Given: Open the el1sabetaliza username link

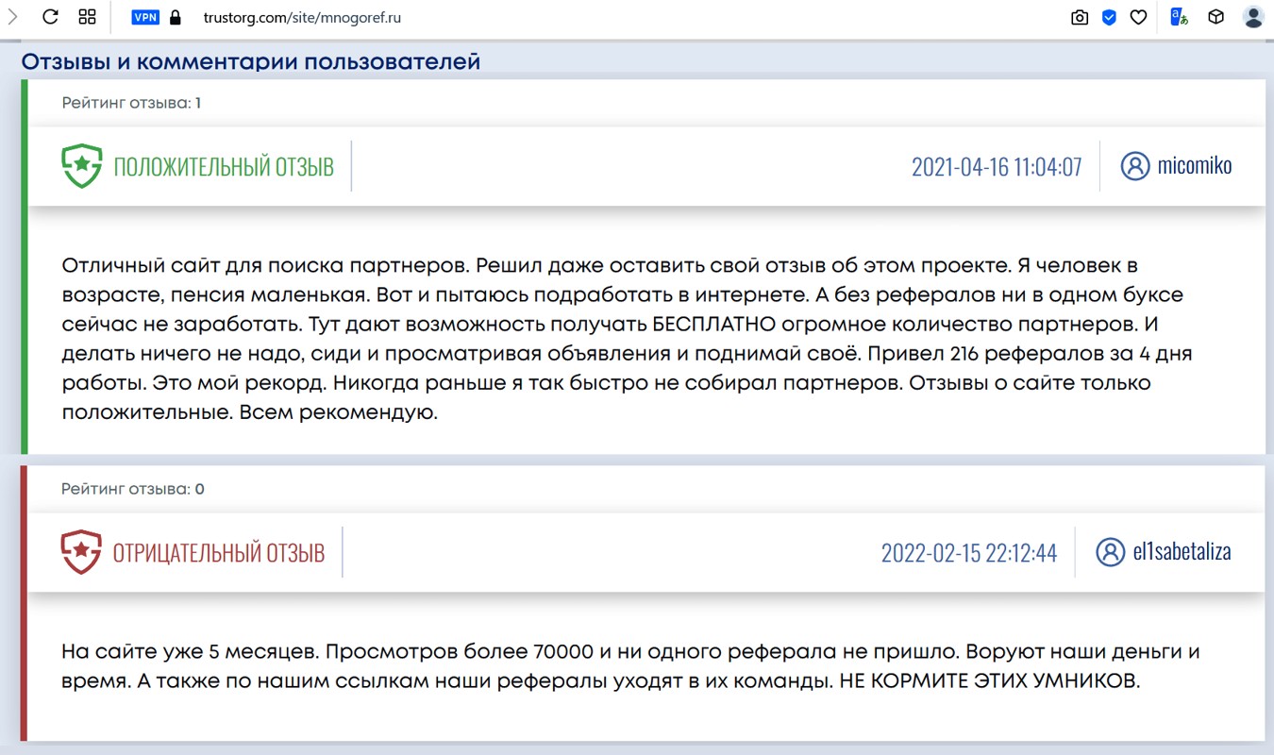Looking at the screenshot, I should tap(1182, 552).
